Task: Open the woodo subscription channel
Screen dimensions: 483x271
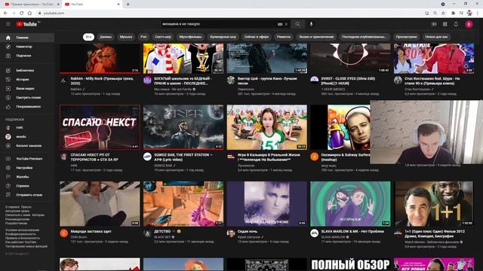Action: [27, 136]
